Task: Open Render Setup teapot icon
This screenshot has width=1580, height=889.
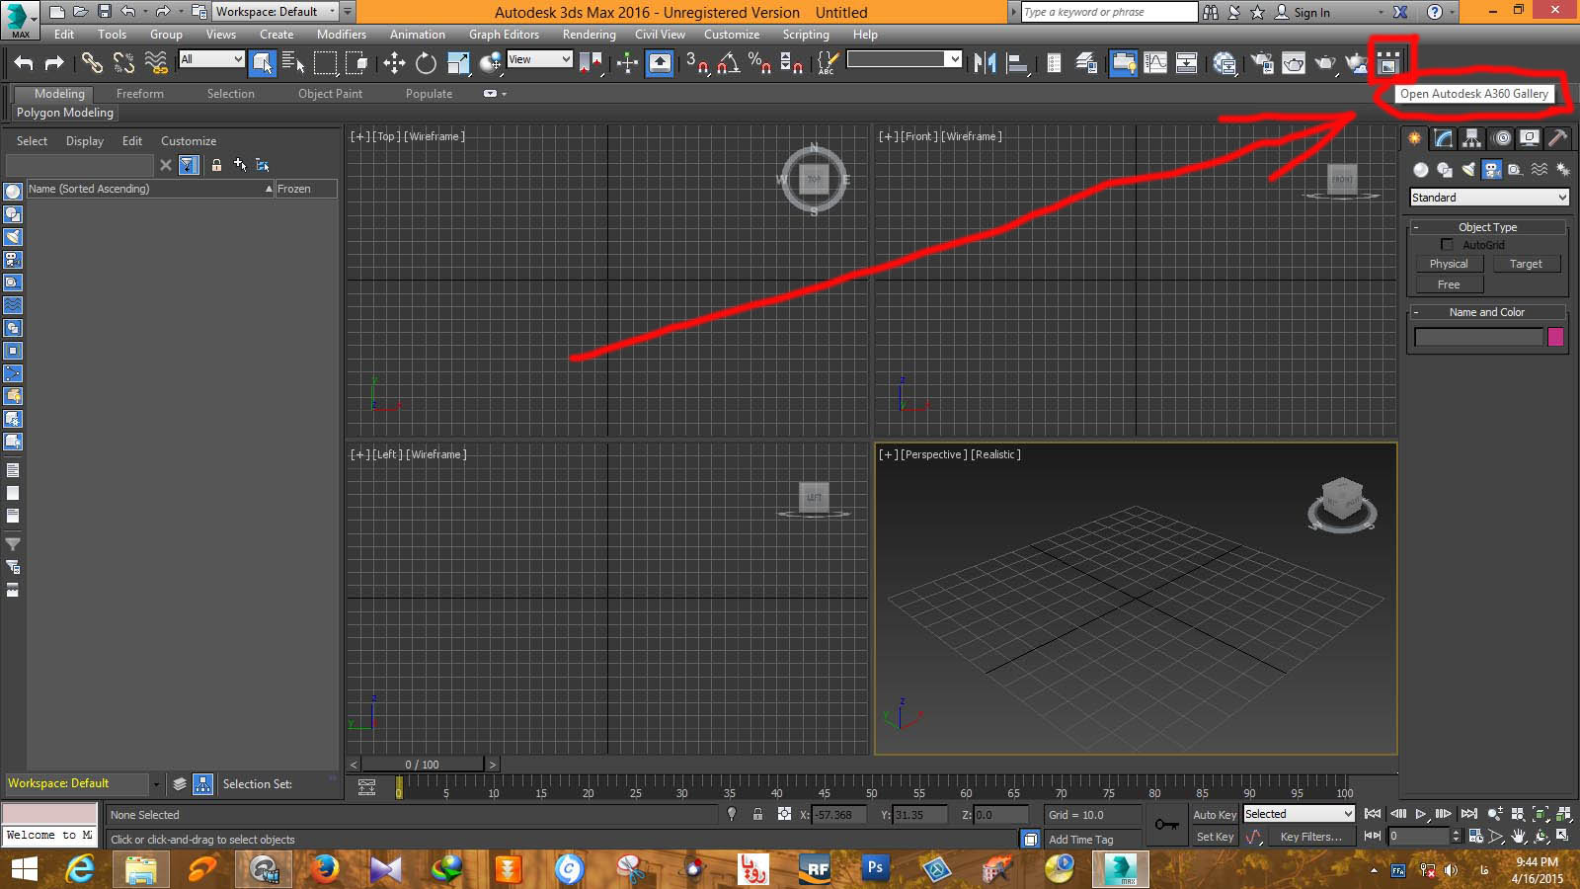Action: [1261, 63]
